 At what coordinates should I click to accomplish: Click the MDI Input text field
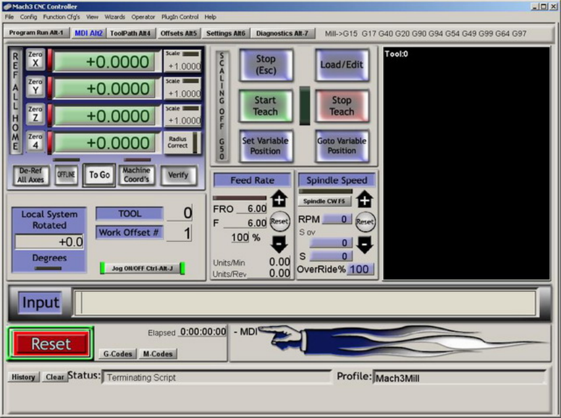[x=305, y=303]
